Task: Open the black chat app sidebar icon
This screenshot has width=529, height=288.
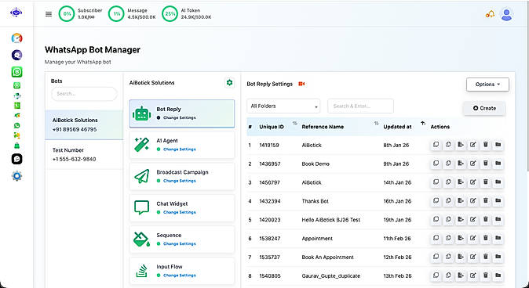Action: click(16, 159)
